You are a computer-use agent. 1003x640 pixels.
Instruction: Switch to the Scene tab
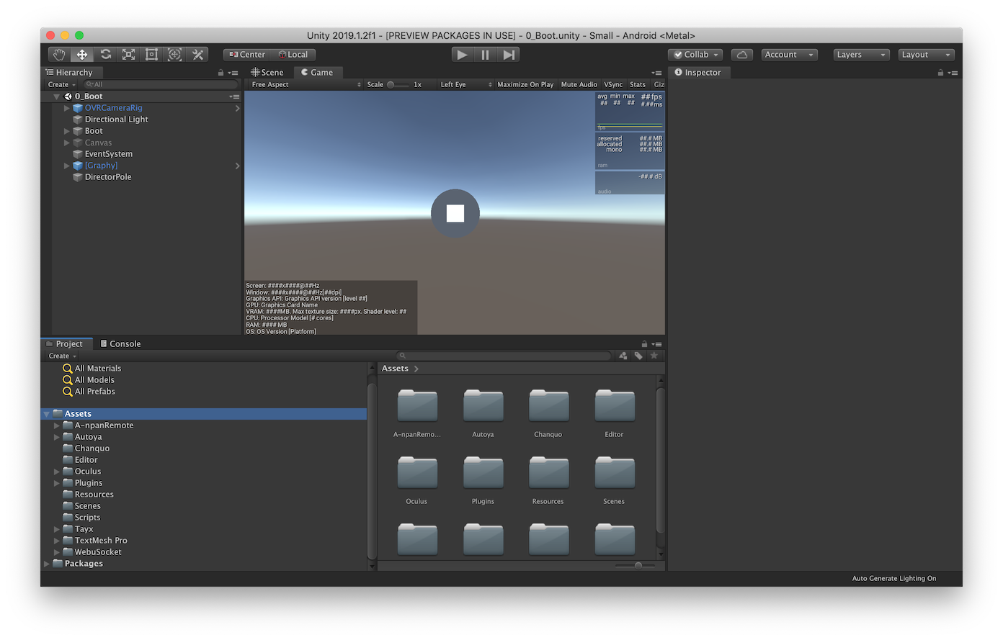pos(267,73)
